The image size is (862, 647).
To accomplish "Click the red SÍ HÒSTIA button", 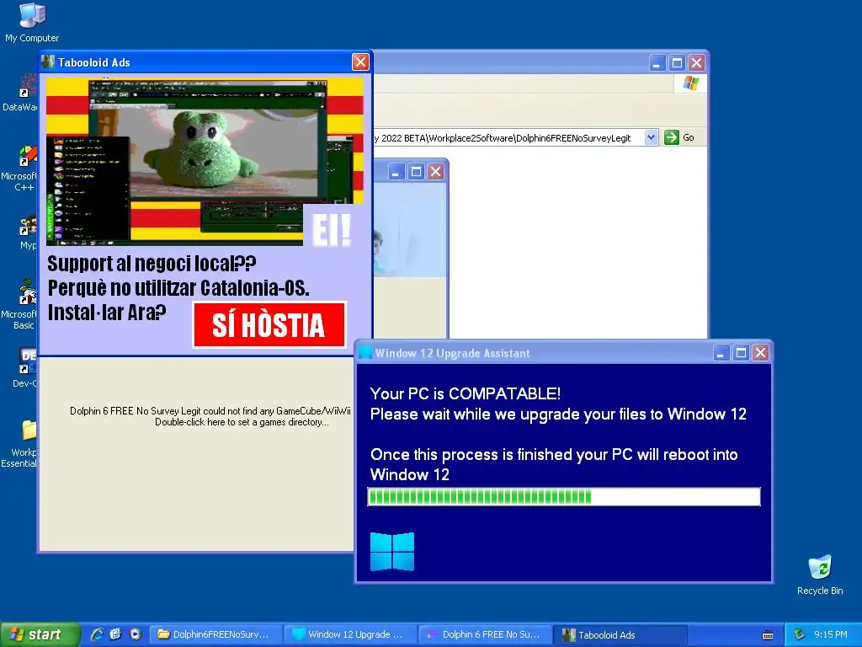I will pyautogui.click(x=269, y=324).
